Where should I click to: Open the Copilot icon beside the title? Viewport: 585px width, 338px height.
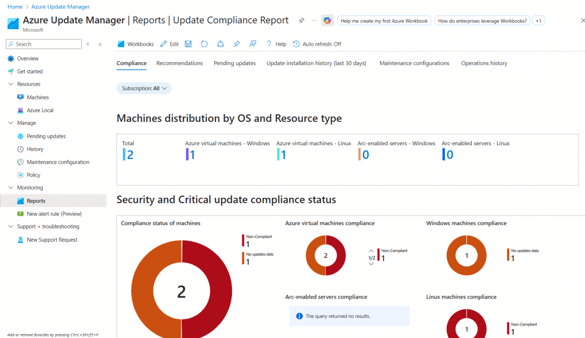tap(327, 21)
